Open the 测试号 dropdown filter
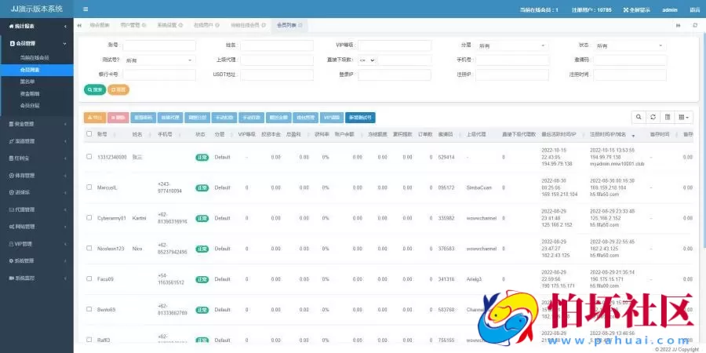Image resolution: width=706 pixels, height=353 pixels. point(159,60)
